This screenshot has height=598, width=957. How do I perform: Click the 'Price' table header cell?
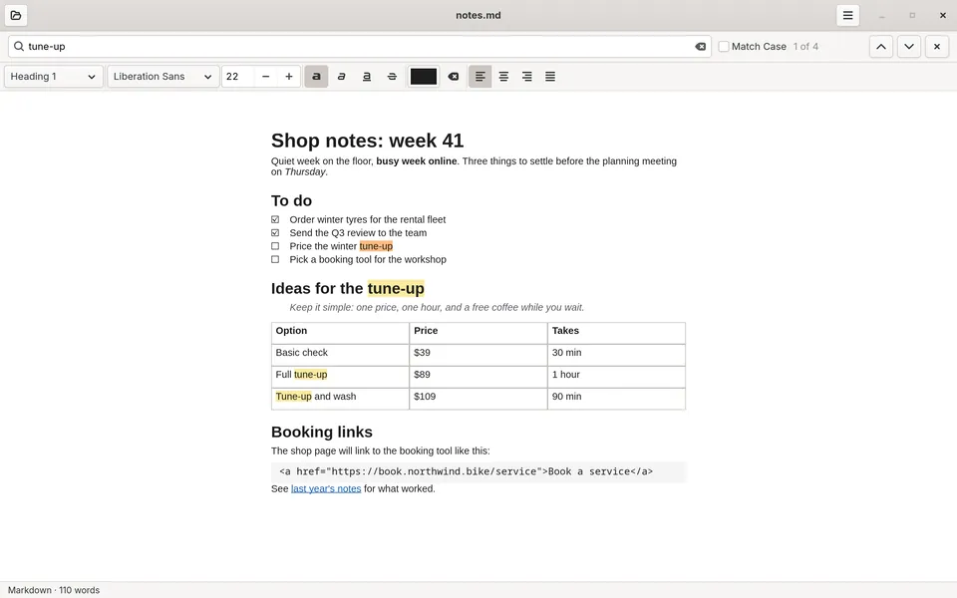point(478,333)
